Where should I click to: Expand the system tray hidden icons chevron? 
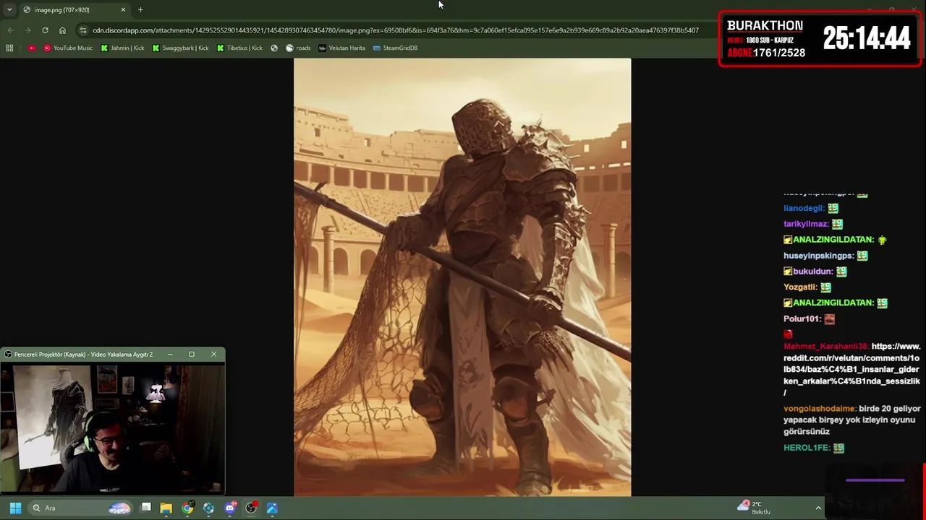818,508
